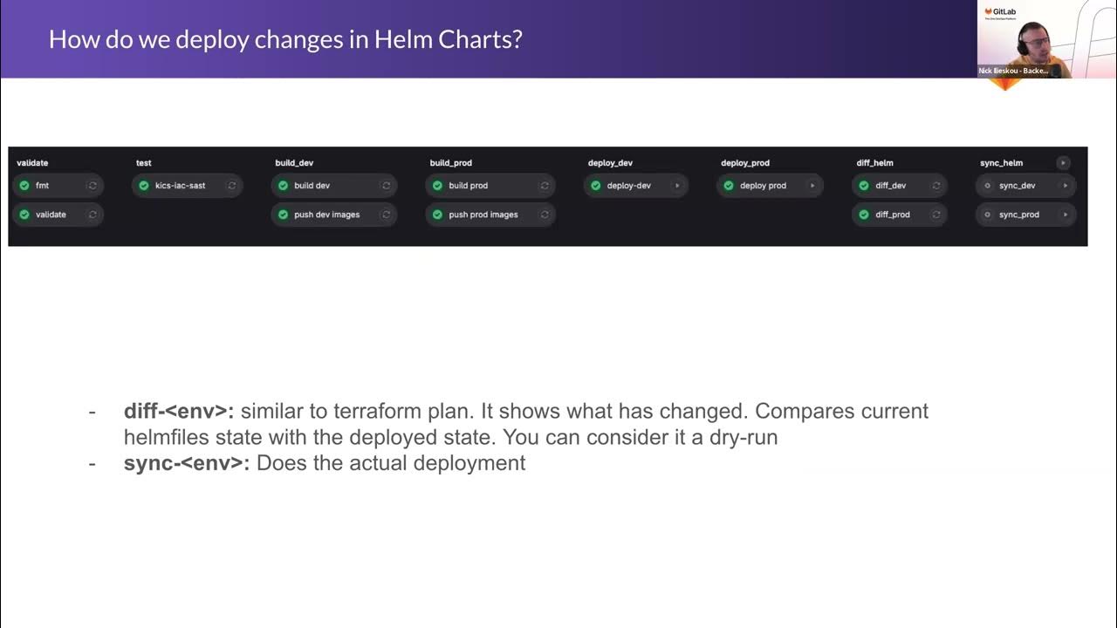1117x628 pixels.
Task: Open the sync_prod job details
Action: [1018, 215]
